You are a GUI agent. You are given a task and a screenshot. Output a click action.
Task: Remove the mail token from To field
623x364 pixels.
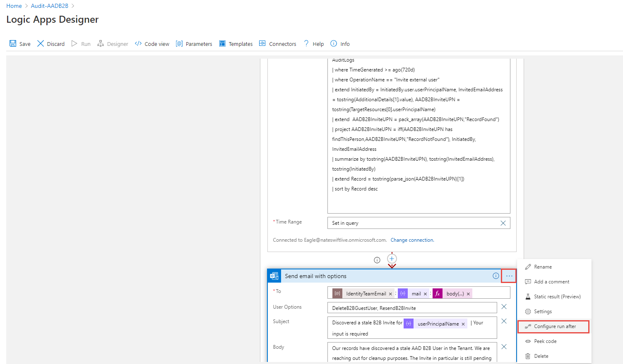pyautogui.click(x=425, y=294)
